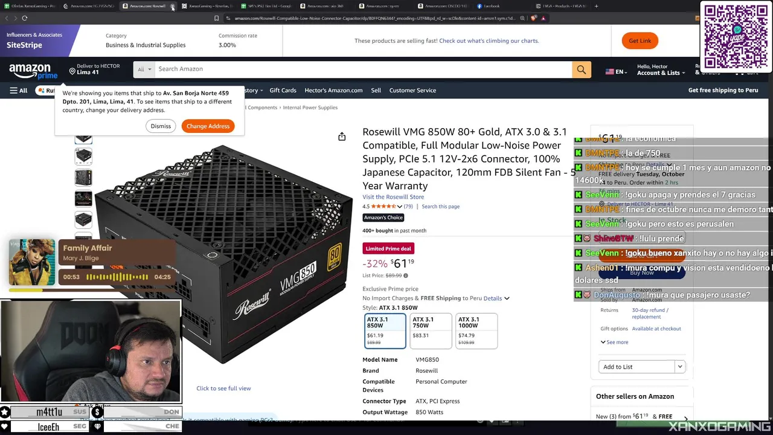773x435 pixels.
Task: Open Gift Cards in navigation bar
Action: coord(283,91)
